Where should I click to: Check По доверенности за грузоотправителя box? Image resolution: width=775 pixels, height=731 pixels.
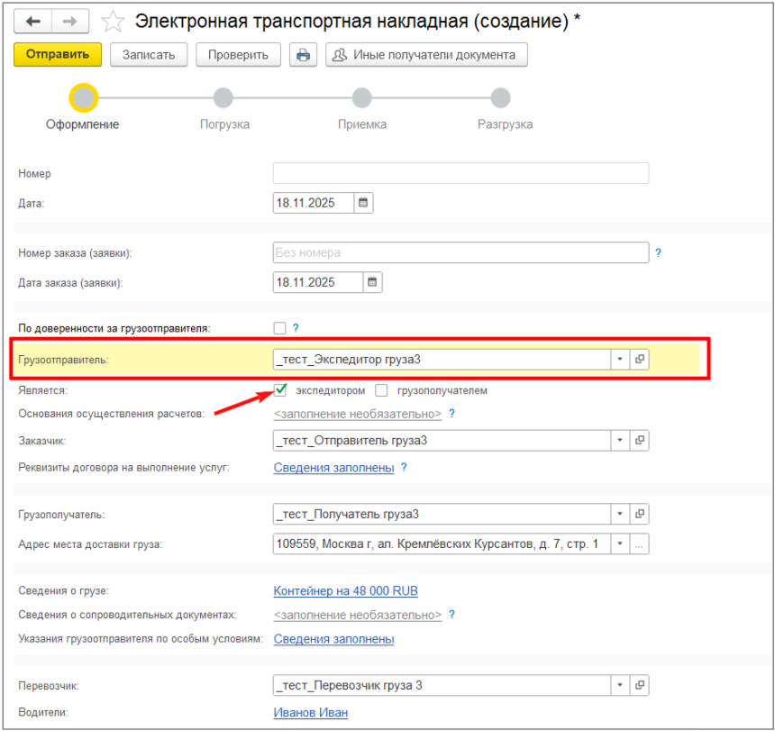280,328
